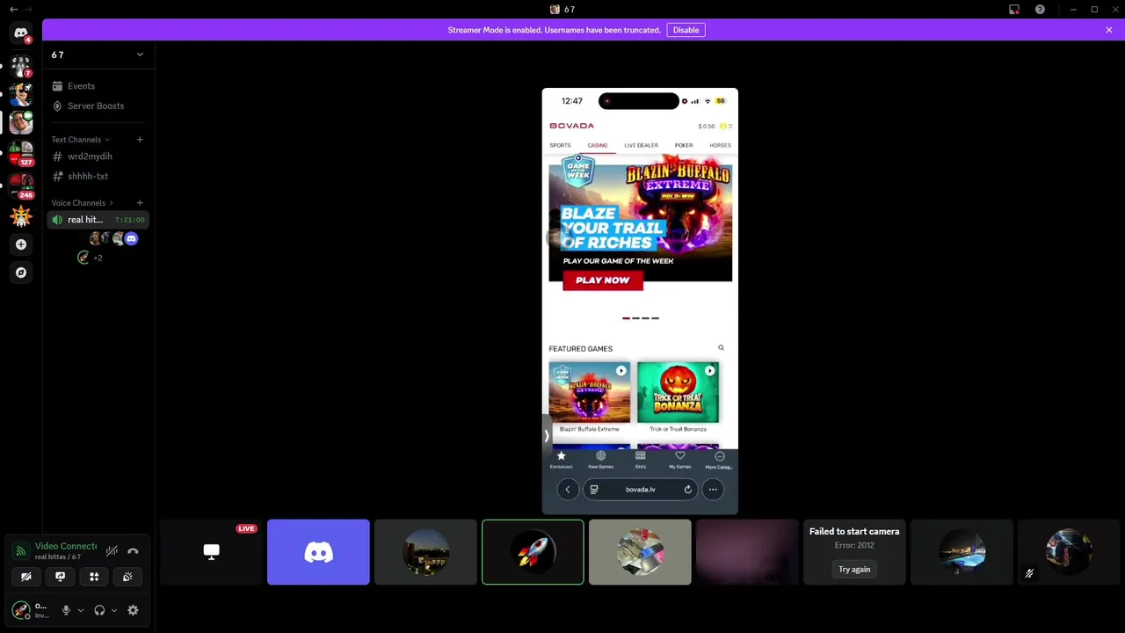Click LIVE DEALER tab in the stream
Screen dimensions: 1125x633
[x=641, y=145]
